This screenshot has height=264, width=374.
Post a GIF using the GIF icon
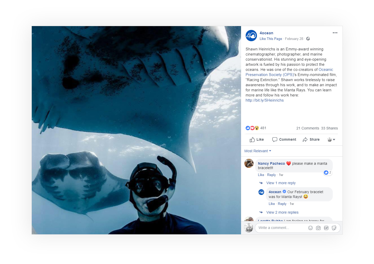326,228
